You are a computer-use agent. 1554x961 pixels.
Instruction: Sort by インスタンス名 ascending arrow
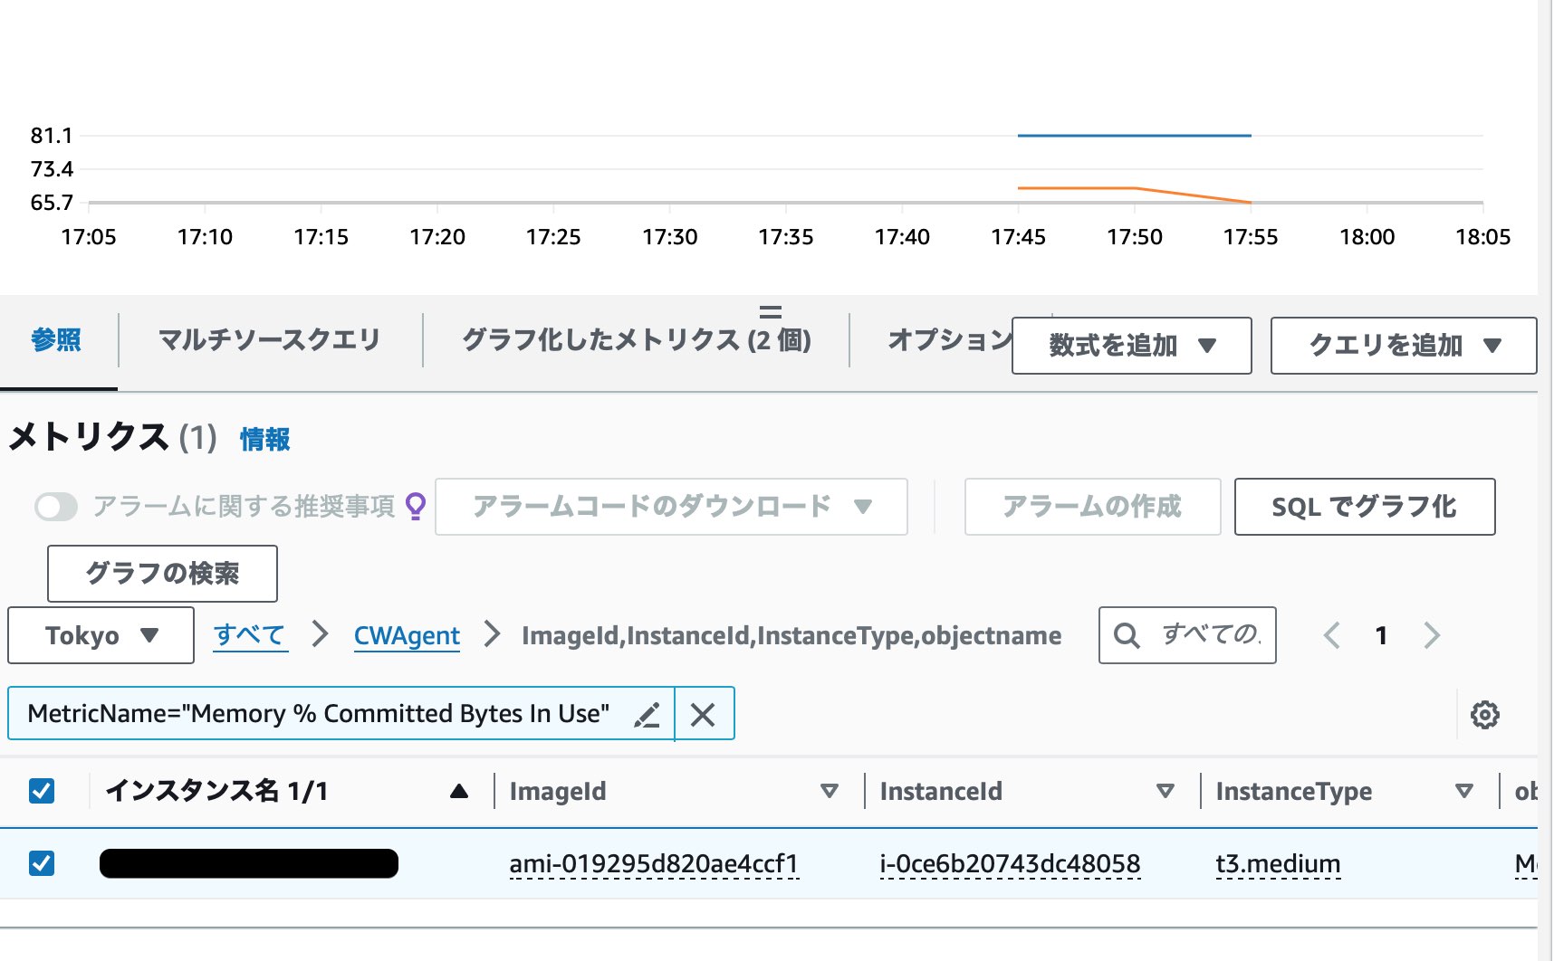click(459, 792)
